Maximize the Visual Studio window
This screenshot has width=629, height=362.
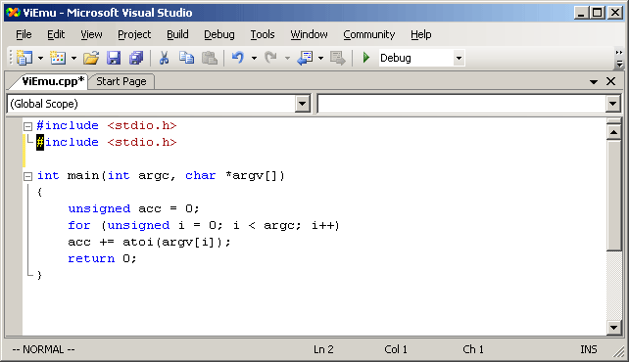click(598, 13)
